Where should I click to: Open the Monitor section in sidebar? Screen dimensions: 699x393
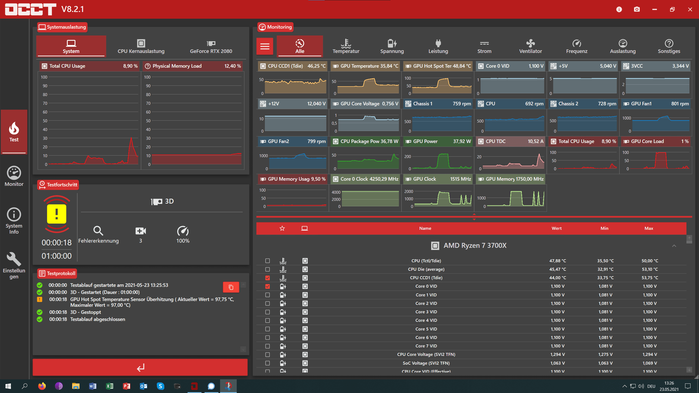point(14,176)
